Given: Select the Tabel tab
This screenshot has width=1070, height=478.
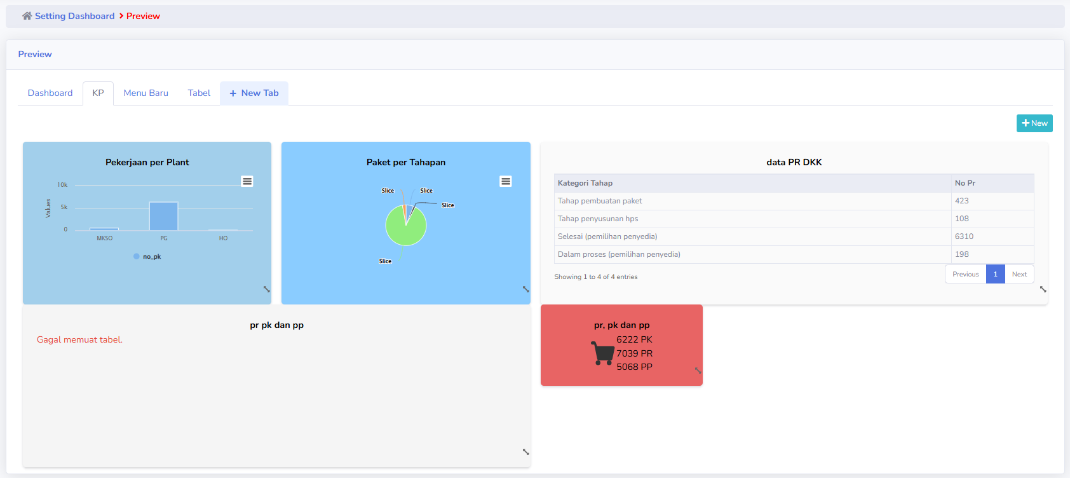Looking at the screenshot, I should click(199, 93).
